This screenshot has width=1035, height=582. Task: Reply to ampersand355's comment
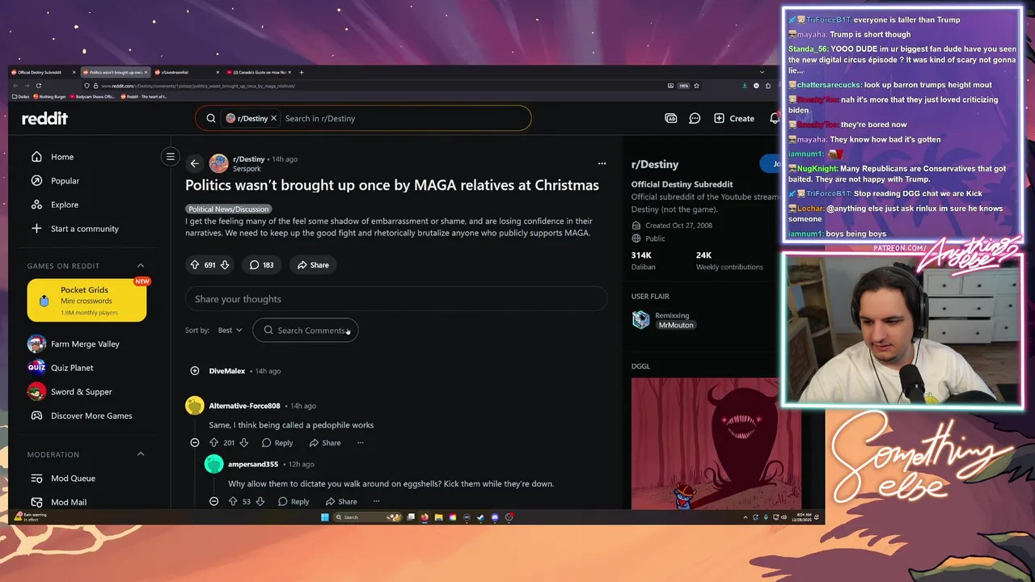(x=293, y=501)
